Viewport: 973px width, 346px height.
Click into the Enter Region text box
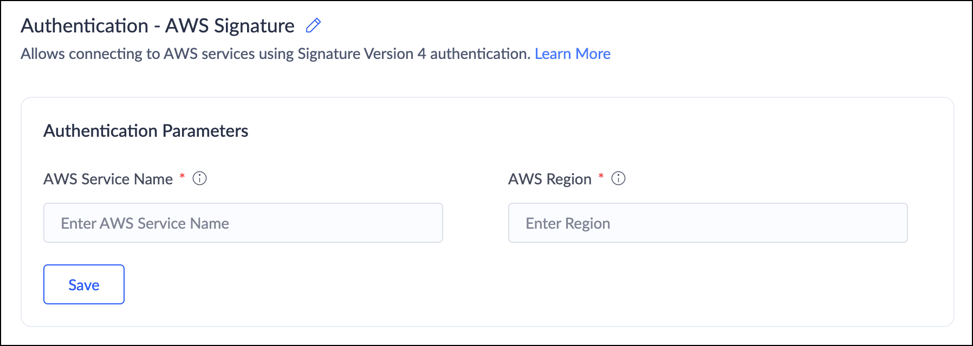(x=708, y=223)
